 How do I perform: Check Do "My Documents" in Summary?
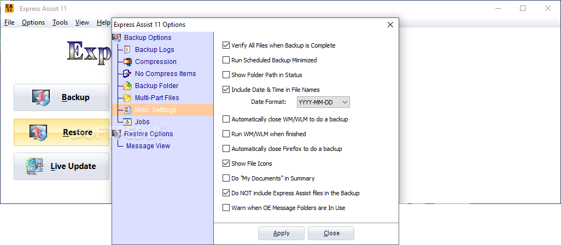coord(226,178)
